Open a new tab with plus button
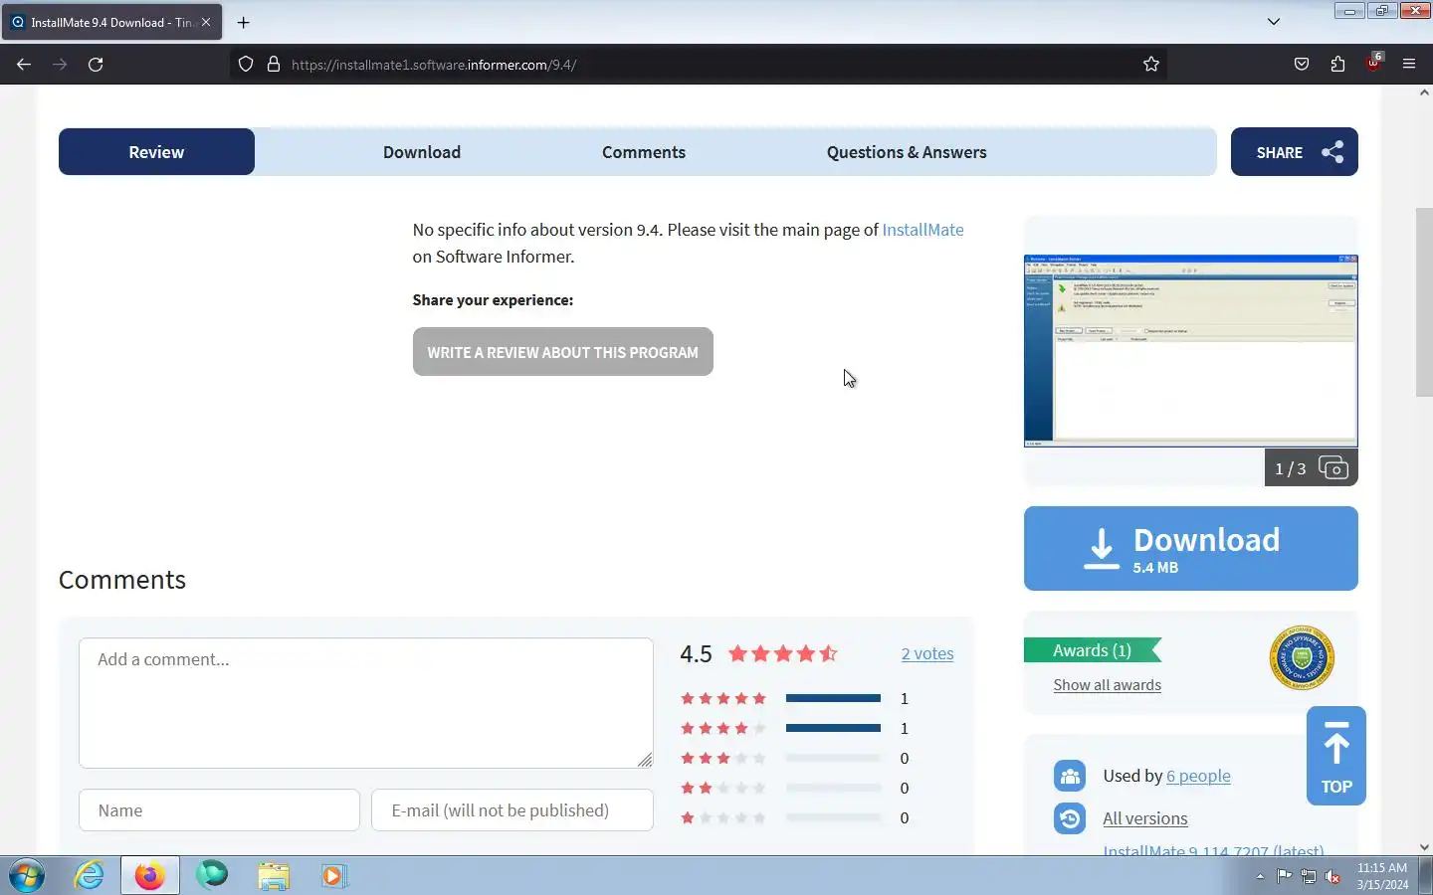Screen dimensions: 1433x895 tap(243, 22)
